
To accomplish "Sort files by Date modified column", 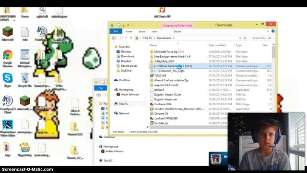I will tap(217, 45).
